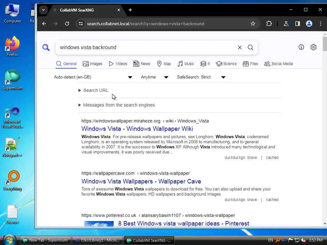Switch to the It tab
This screenshot has width=327, height=245.
click(205, 64)
